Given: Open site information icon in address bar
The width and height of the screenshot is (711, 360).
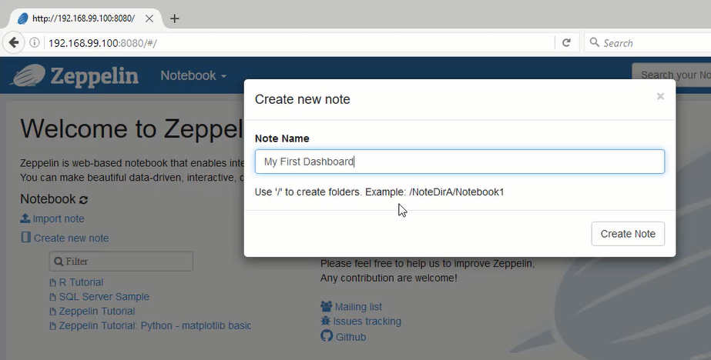Looking at the screenshot, I should tap(35, 42).
